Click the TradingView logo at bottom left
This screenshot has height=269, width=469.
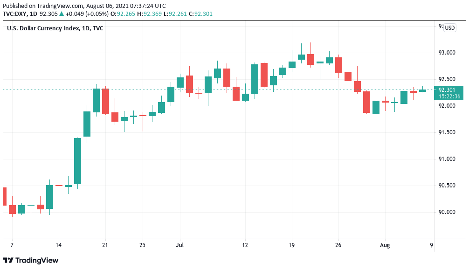31,260
